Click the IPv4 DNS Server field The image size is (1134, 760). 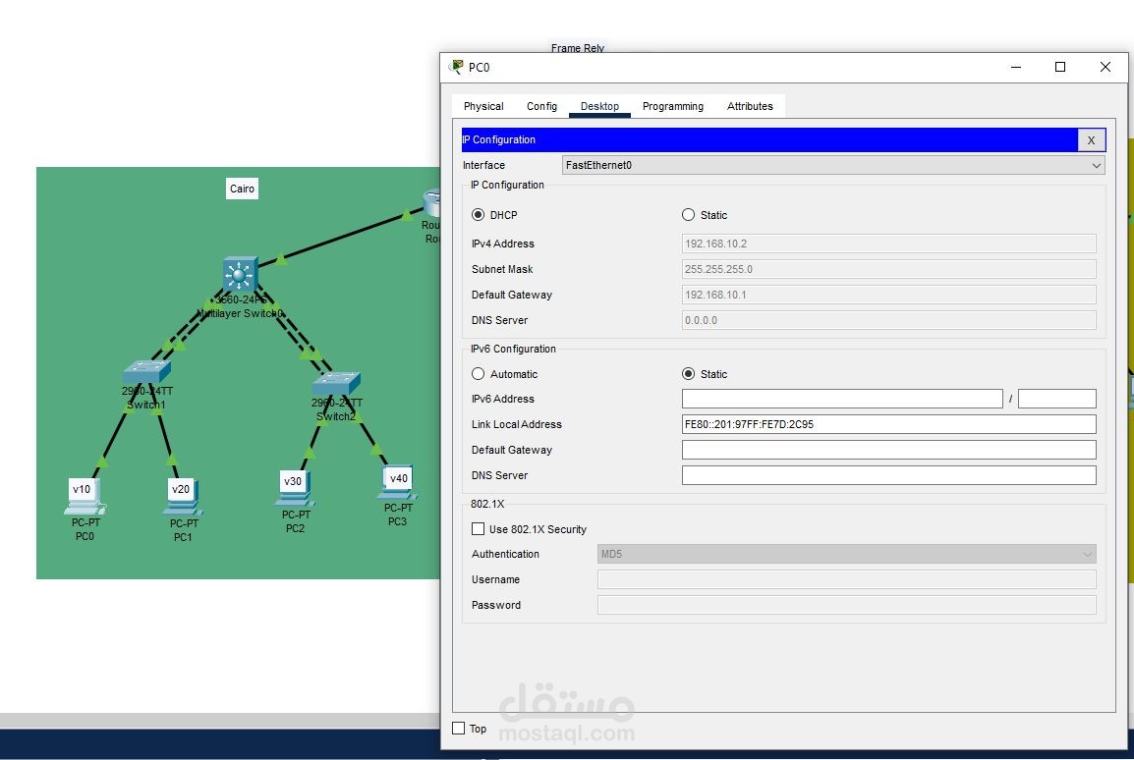click(x=889, y=320)
